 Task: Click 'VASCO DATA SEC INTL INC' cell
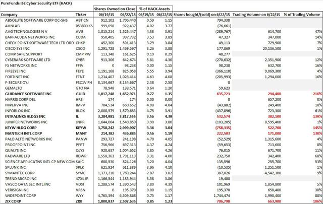click(28, 184)
